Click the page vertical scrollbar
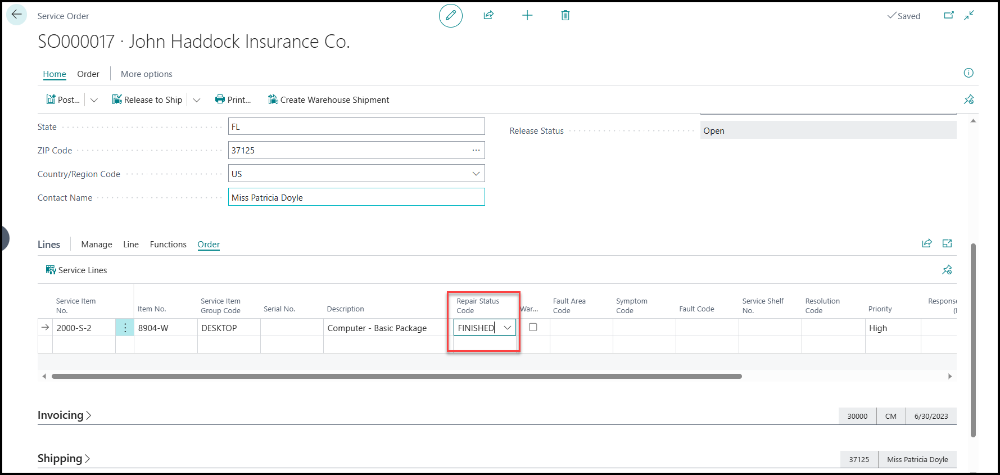The width and height of the screenshot is (1000, 475). tap(973, 340)
